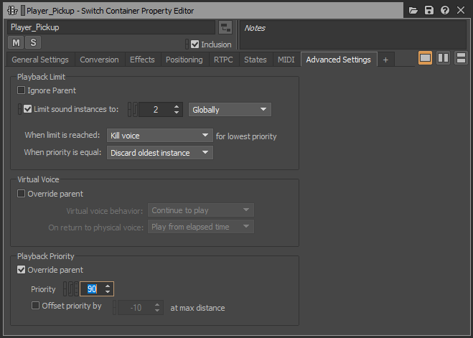Mute object with M button
Screen dimensions: 473x338
17,44
